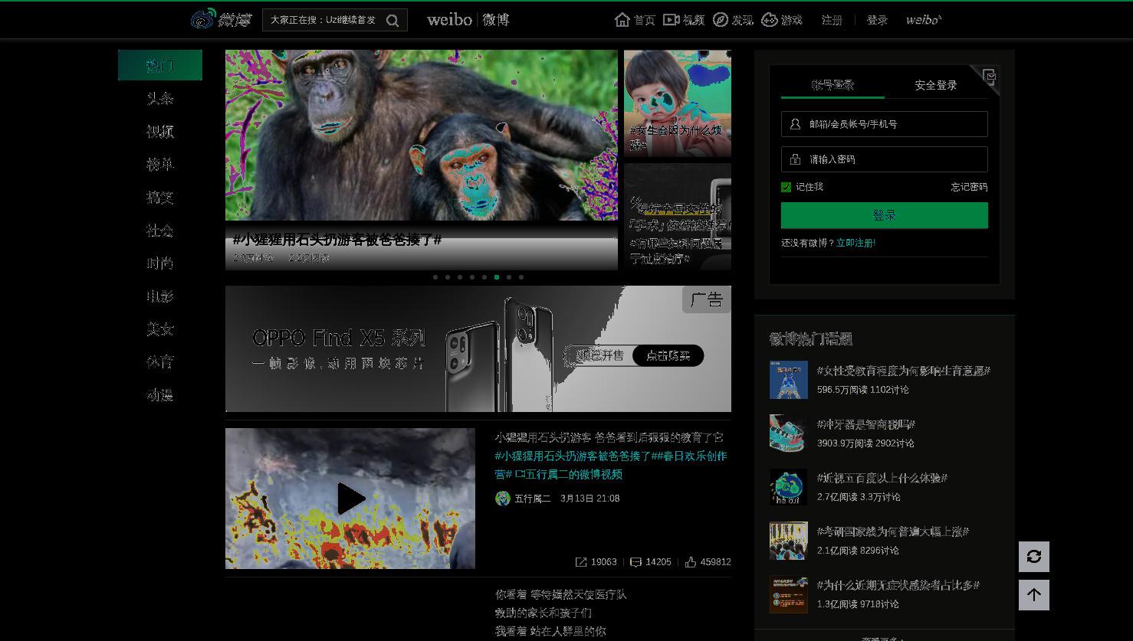Select the 头条 sidebar category
The width and height of the screenshot is (1133, 641).
(x=160, y=98)
